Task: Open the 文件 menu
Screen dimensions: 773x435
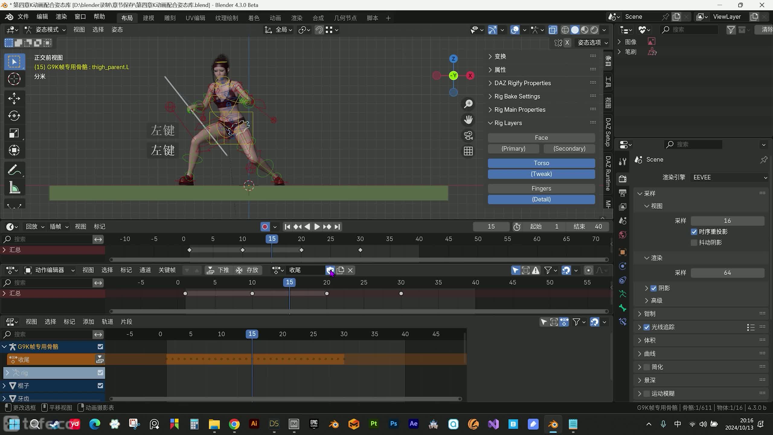Action: point(23,17)
